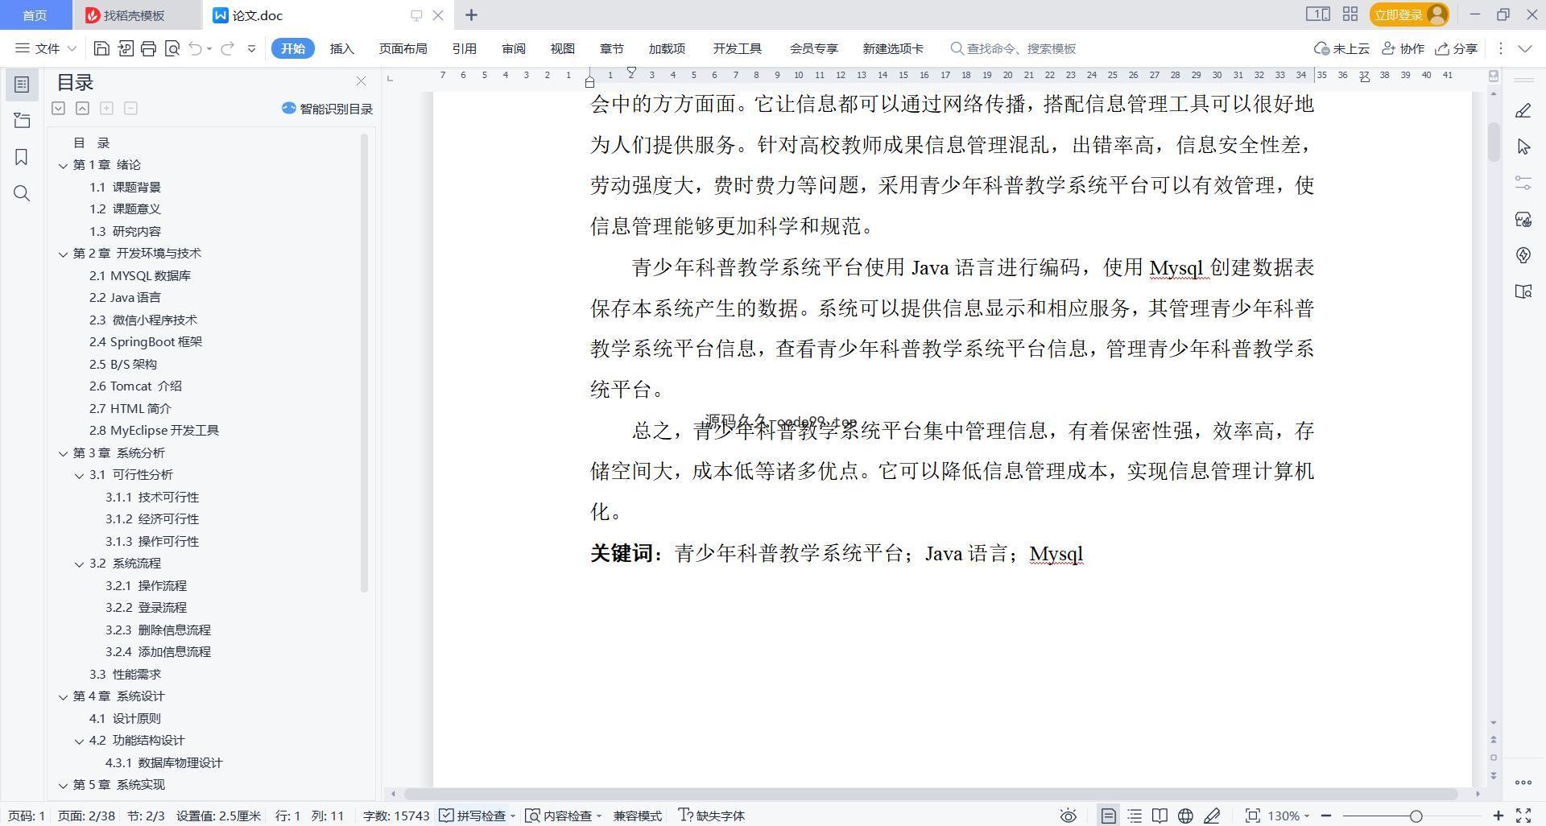Click the 立即登录 login button
Image resolution: width=1546 pixels, height=826 pixels.
pyautogui.click(x=1409, y=14)
